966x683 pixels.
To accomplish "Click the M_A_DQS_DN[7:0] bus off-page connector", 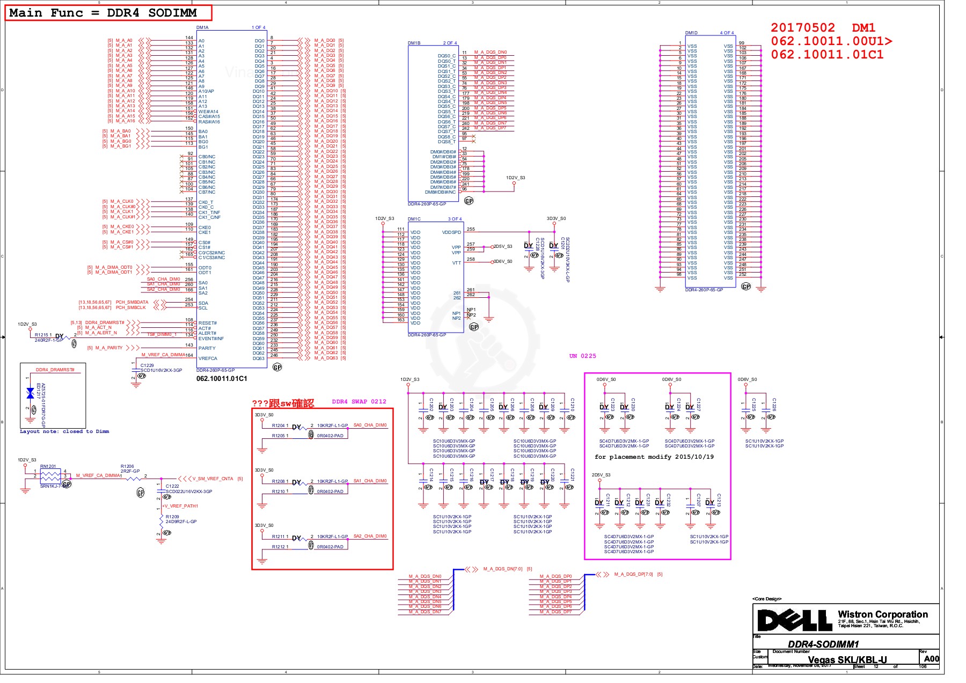I will 471,569.
